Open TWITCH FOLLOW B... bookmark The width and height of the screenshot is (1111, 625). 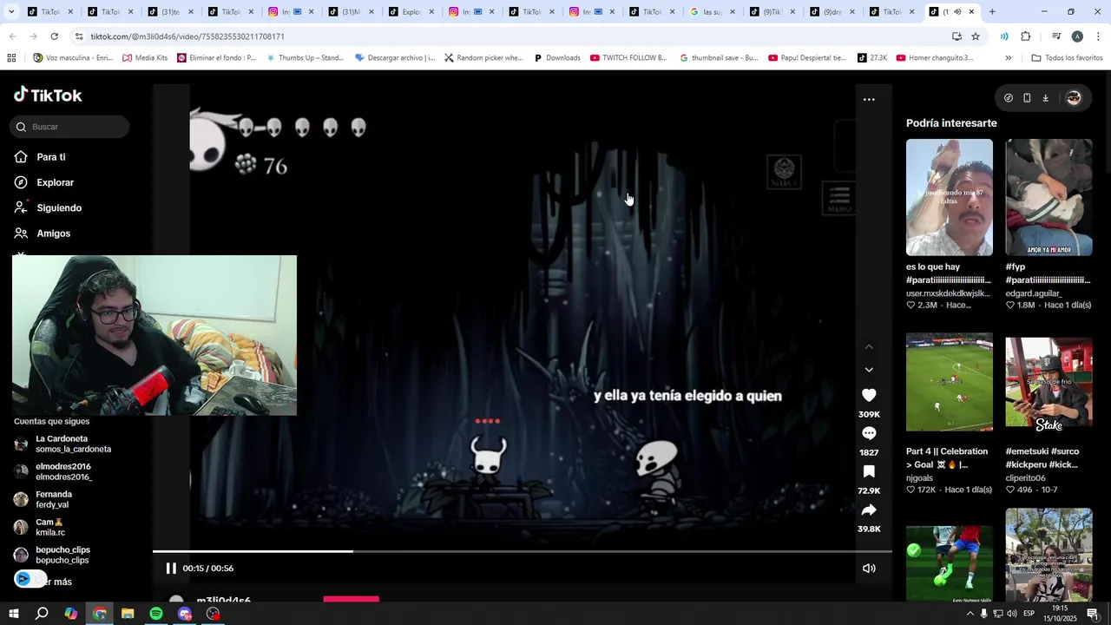tap(628, 58)
